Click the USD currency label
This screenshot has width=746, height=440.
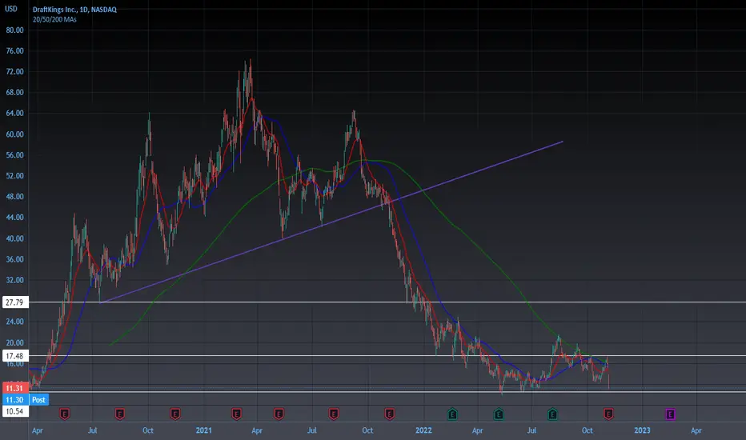point(11,9)
